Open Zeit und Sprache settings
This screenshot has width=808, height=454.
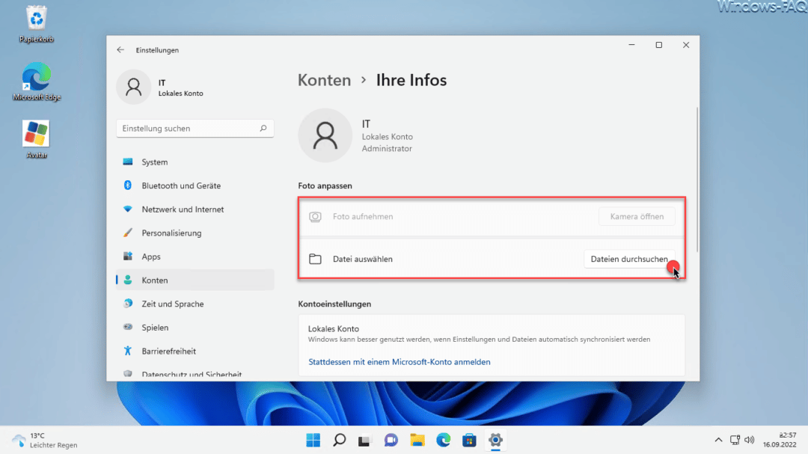(195, 304)
